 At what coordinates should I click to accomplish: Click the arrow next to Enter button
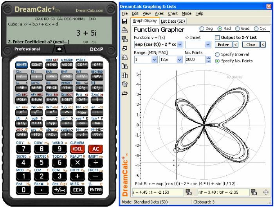coord(235,45)
